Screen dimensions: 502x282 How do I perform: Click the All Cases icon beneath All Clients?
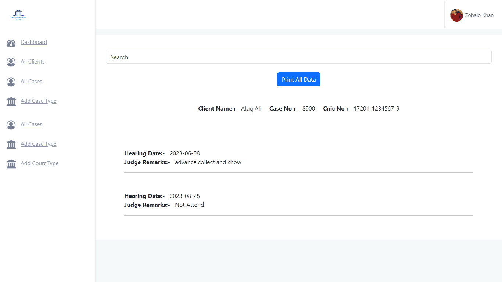11,82
